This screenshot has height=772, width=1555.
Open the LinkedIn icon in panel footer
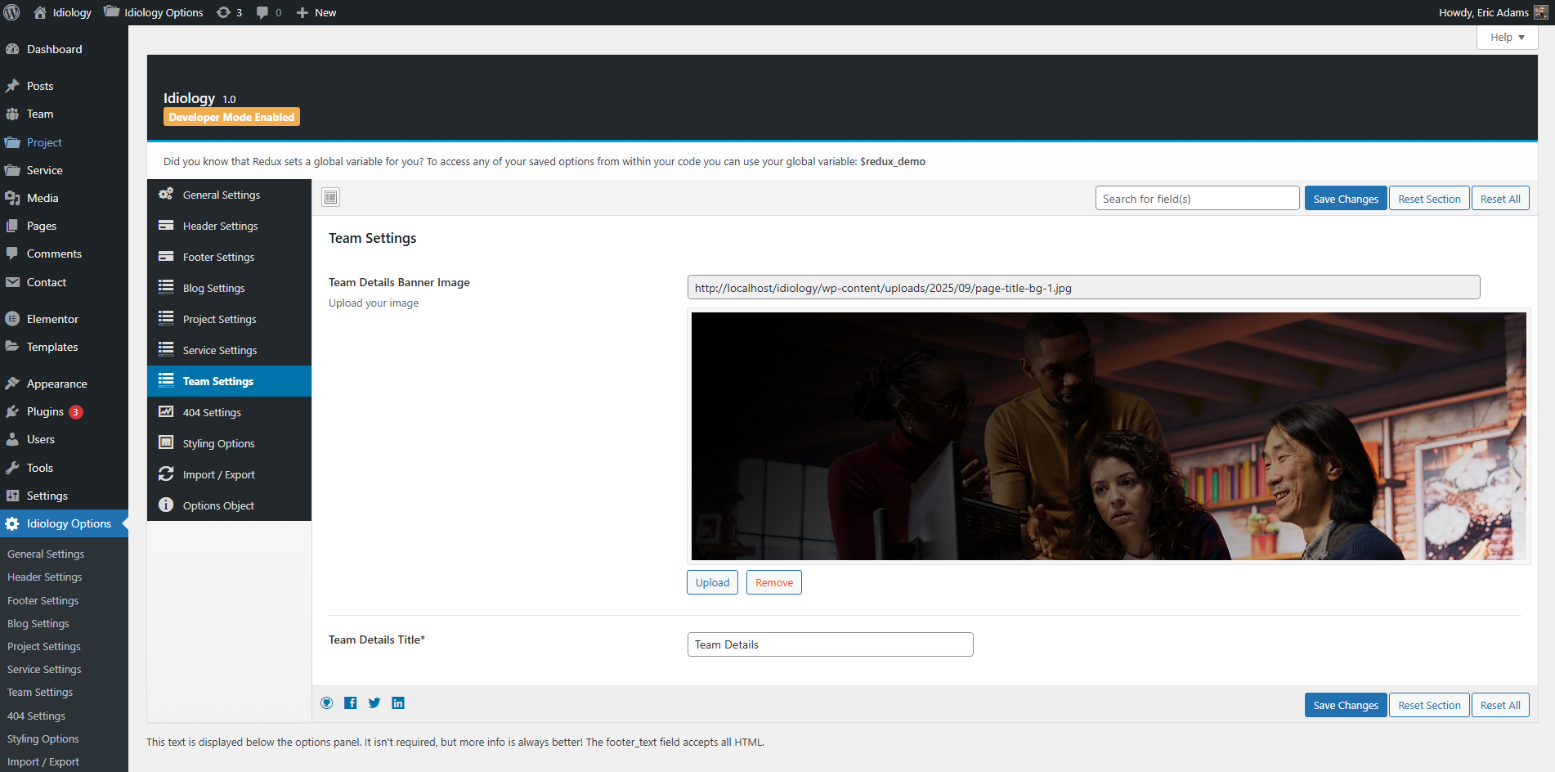pos(398,703)
